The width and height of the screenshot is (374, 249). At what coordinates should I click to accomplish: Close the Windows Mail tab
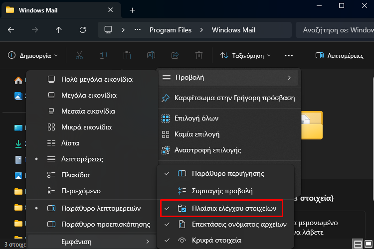(x=110, y=10)
